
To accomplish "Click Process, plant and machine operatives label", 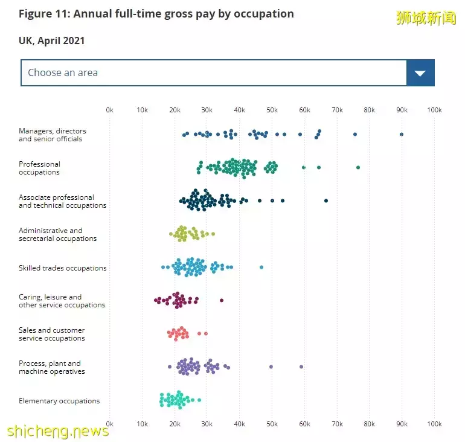I will point(52,367).
